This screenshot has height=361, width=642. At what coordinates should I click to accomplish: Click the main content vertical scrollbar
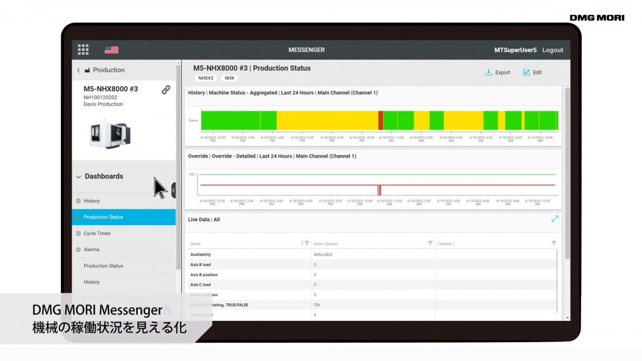tap(567, 172)
